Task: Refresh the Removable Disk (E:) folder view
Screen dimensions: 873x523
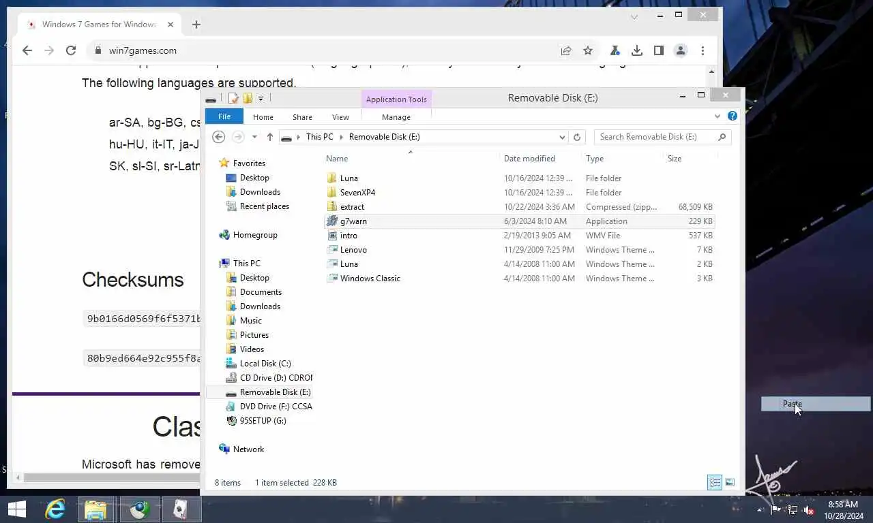Action: pyautogui.click(x=577, y=137)
